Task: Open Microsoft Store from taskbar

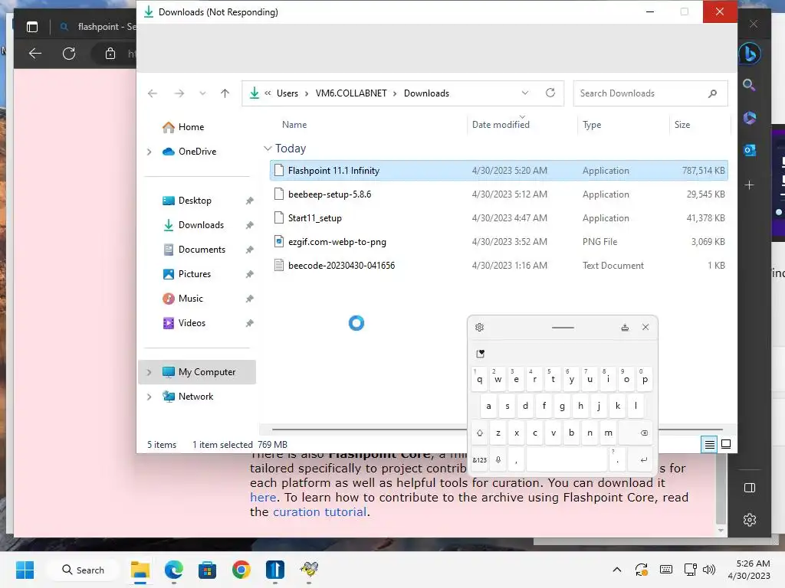Action: pos(207,570)
